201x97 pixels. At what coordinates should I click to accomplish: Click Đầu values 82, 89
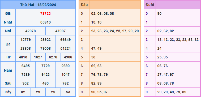(x=96, y=83)
